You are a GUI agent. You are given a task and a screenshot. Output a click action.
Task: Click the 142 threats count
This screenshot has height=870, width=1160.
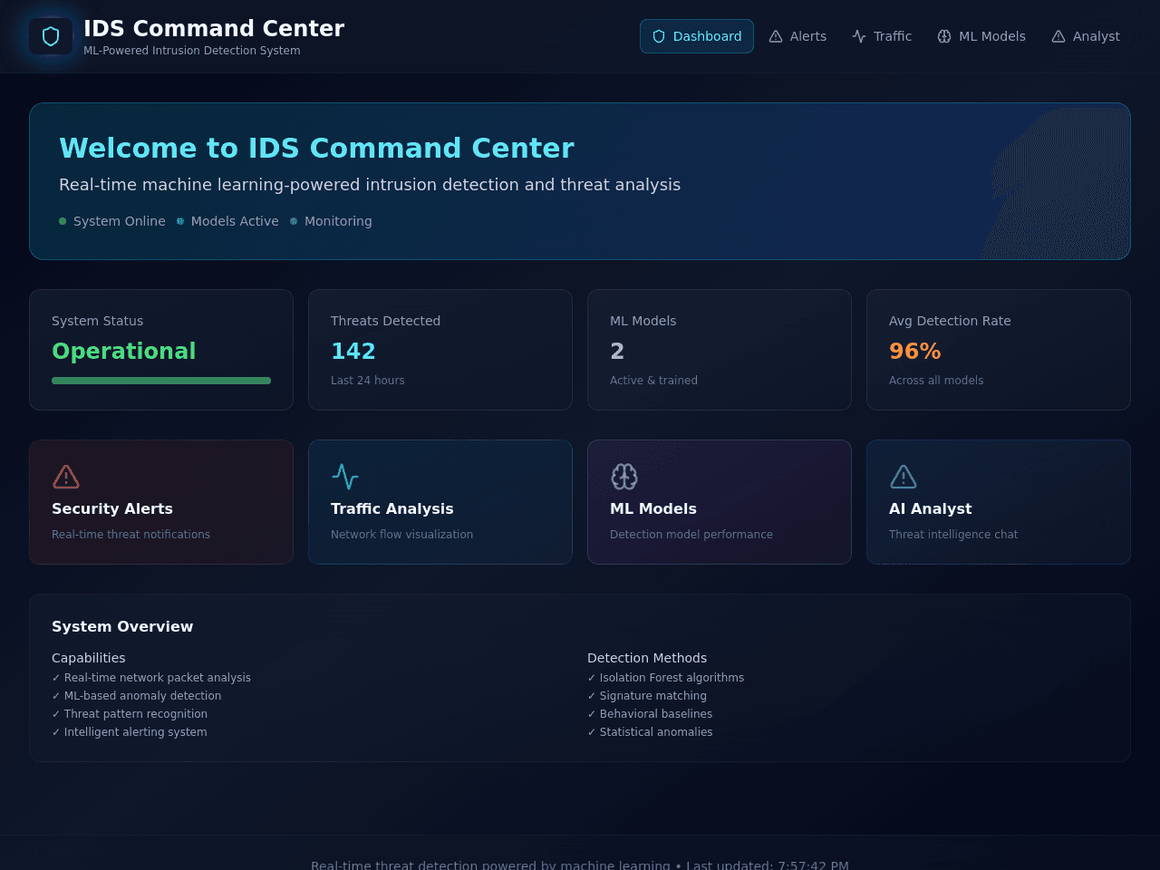click(x=353, y=351)
